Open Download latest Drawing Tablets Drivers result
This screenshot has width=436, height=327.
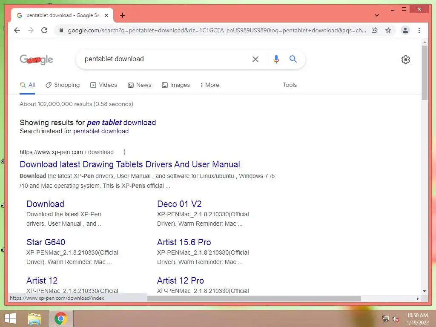click(130, 164)
